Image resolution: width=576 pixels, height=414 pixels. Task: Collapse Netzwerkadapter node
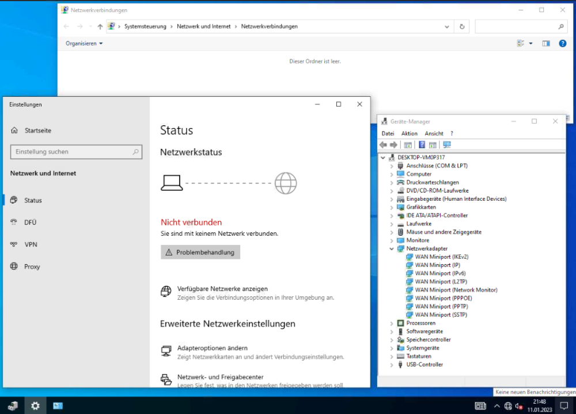(392, 249)
